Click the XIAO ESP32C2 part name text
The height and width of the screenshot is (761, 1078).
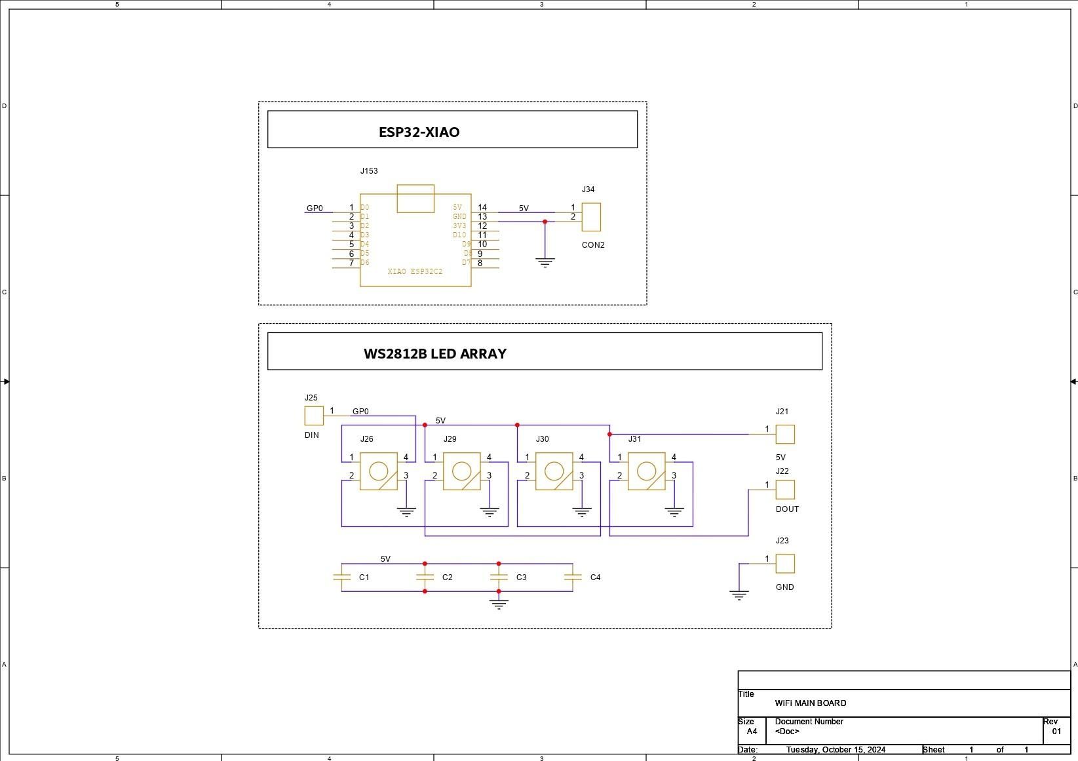[x=415, y=271]
